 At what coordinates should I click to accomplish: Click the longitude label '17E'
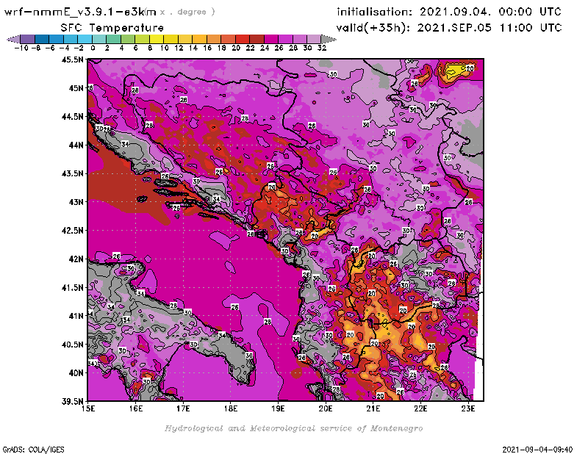click(183, 408)
